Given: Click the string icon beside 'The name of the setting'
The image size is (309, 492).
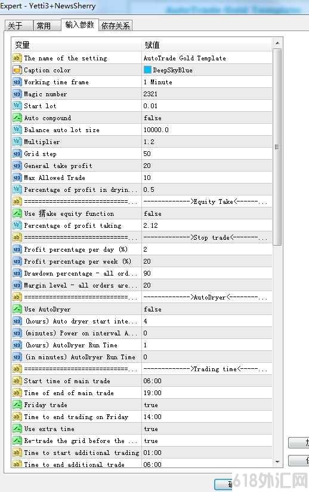Looking at the screenshot, I should pyautogui.click(x=17, y=58).
